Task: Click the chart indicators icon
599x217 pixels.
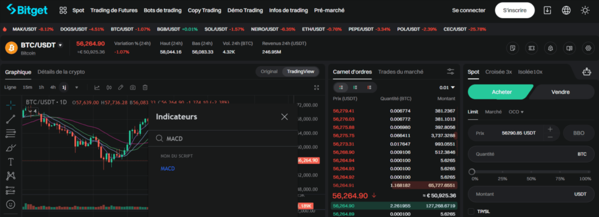Action: 97,88
